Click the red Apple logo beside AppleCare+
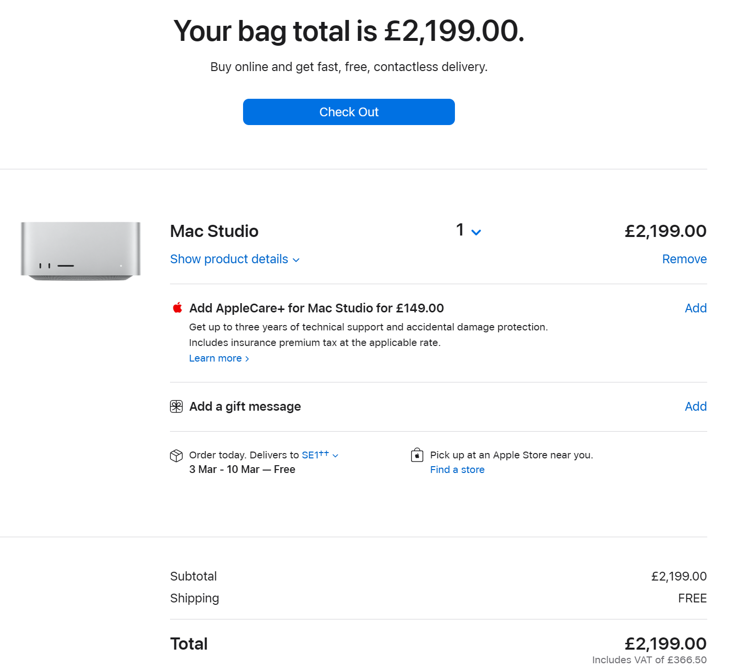The image size is (735, 672). 178,308
